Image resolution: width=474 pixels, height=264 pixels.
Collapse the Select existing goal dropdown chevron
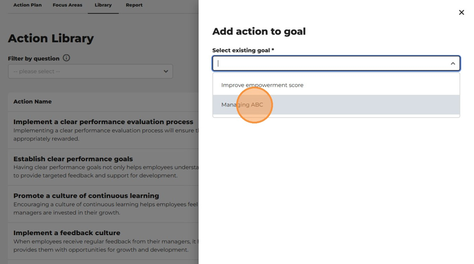click(x=453, y=63)
